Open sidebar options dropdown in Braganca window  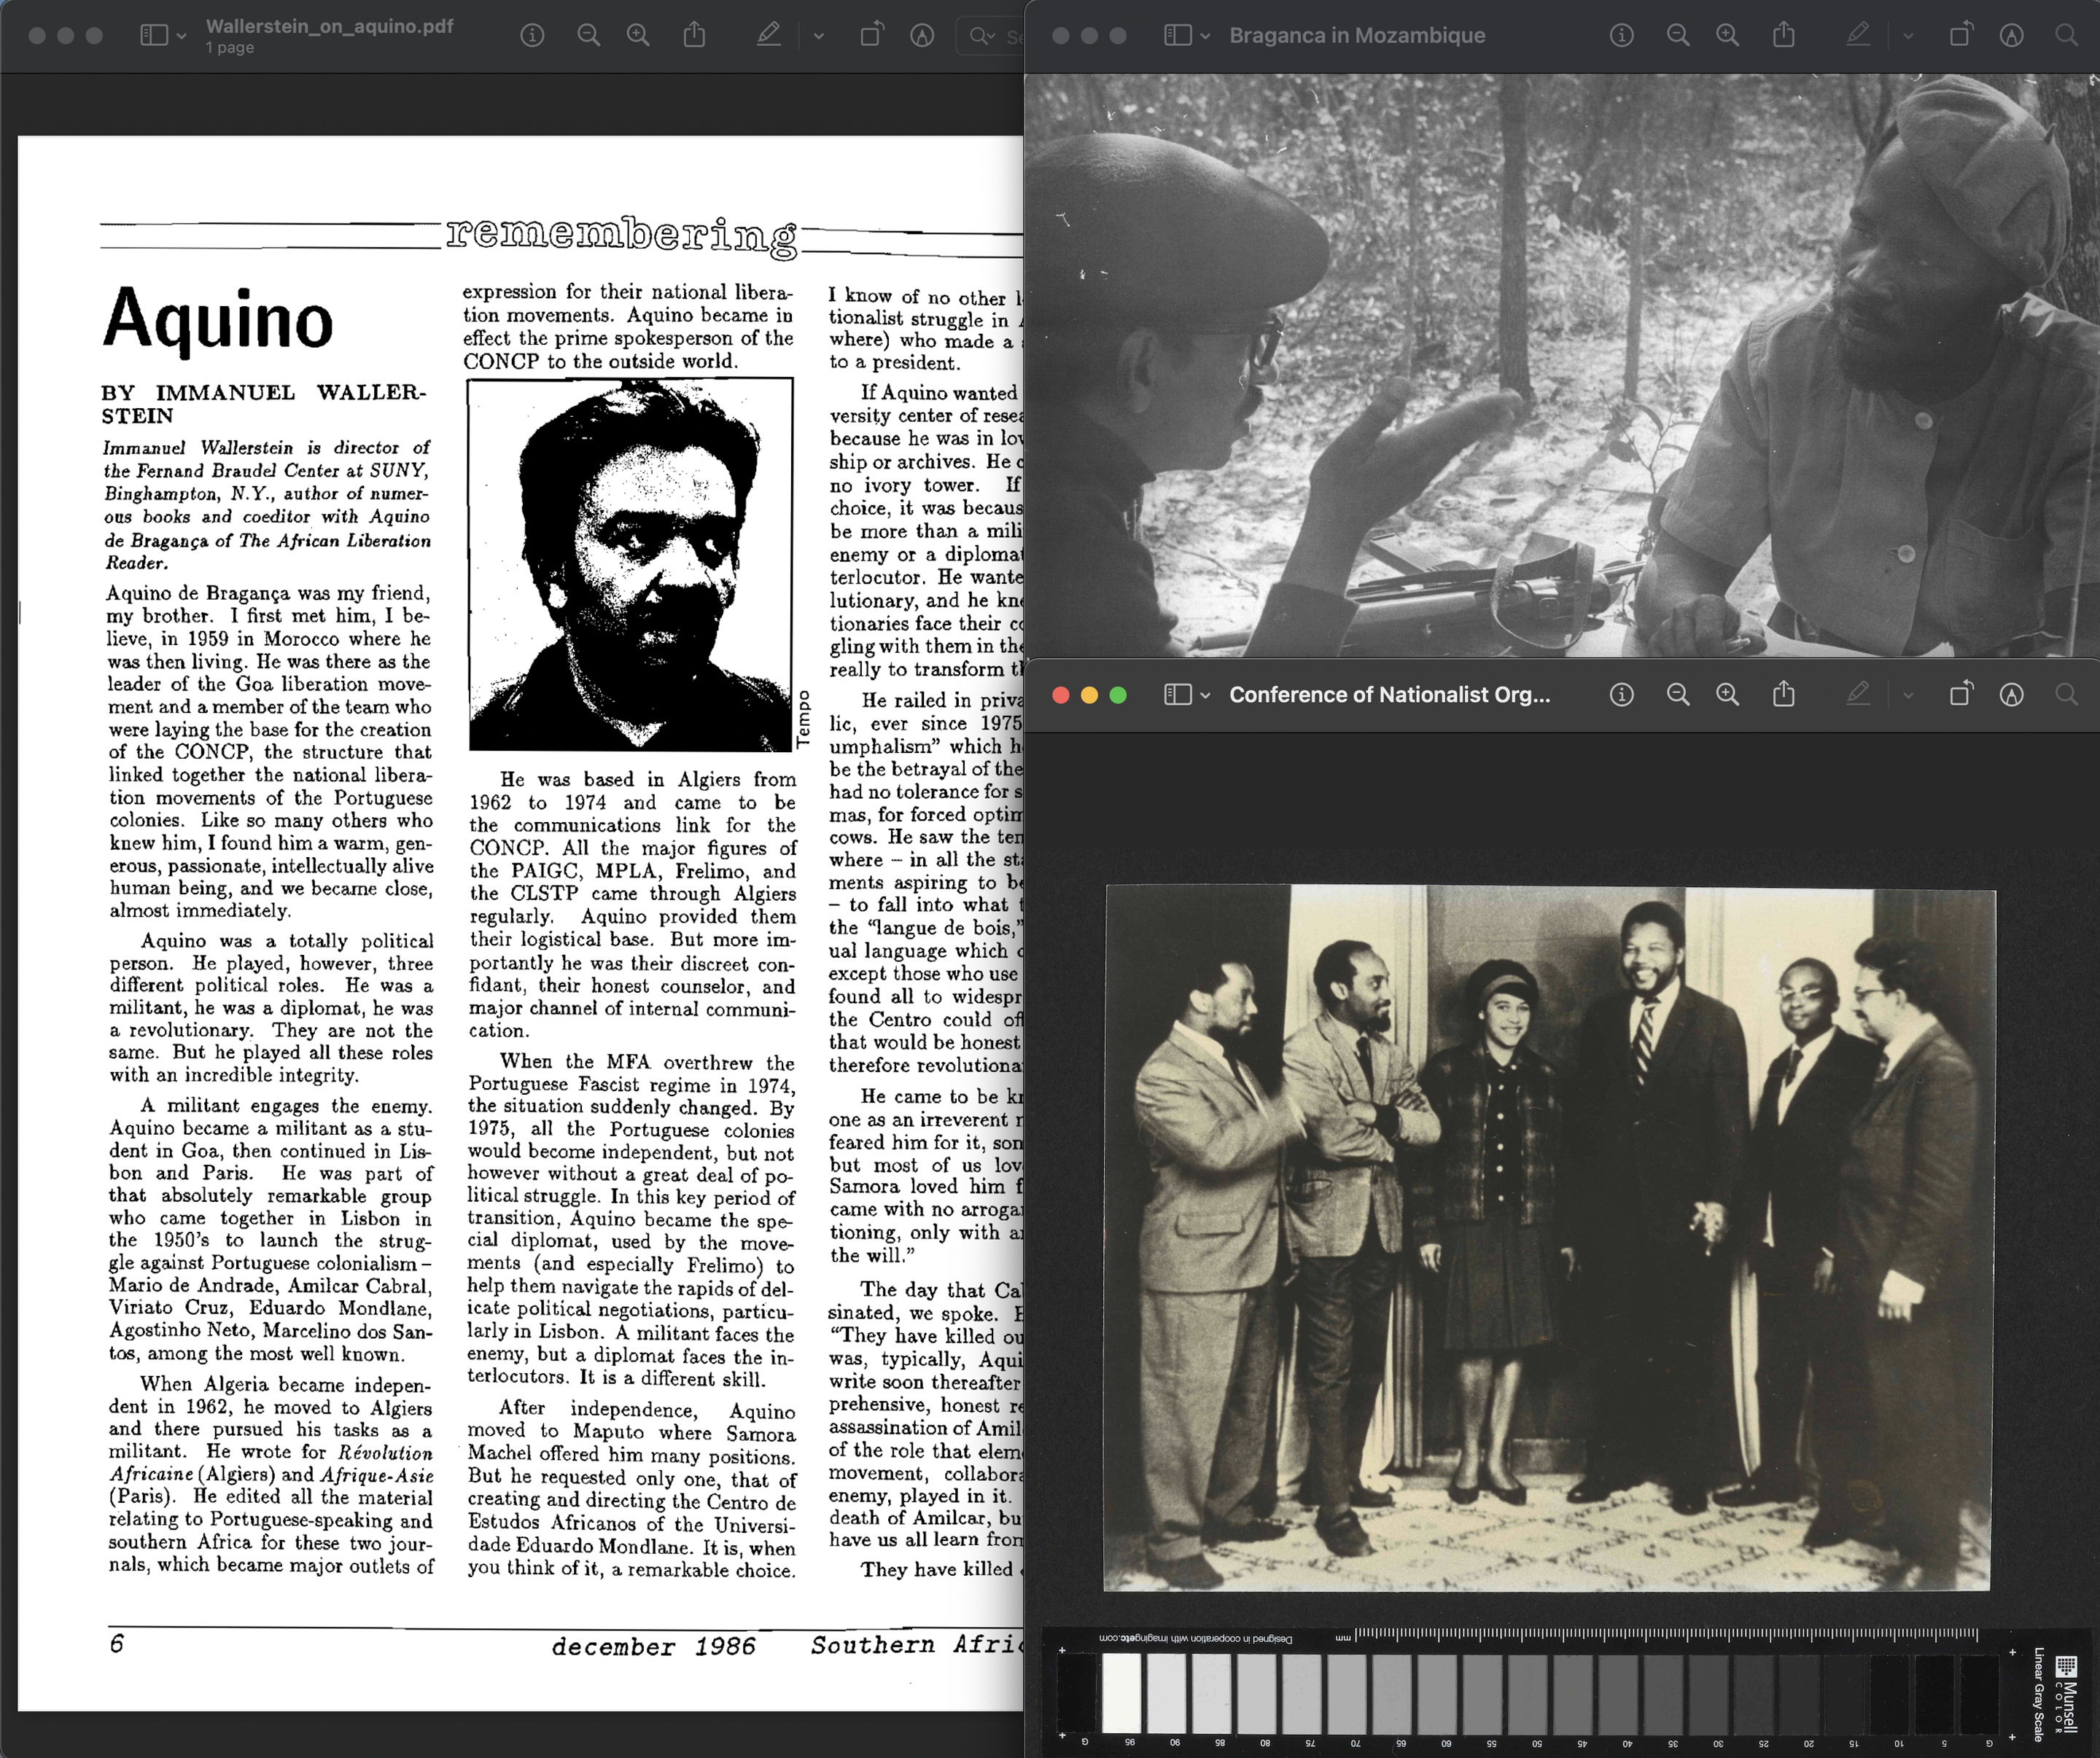[x=1205, y=36]
